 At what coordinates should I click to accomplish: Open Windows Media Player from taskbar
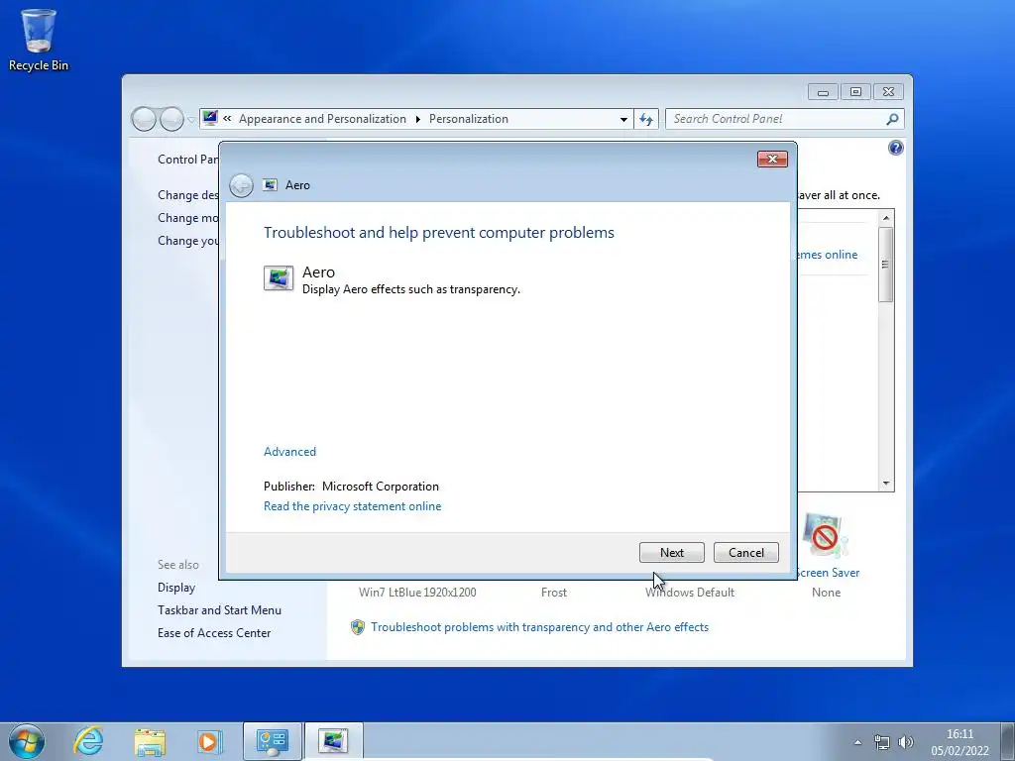tap(209, 741)
